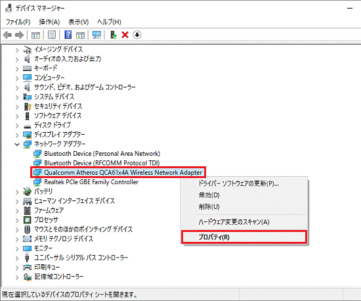Click the 印刷キュー printer icon
Screen dimensions: 361x301
[27, 267]
